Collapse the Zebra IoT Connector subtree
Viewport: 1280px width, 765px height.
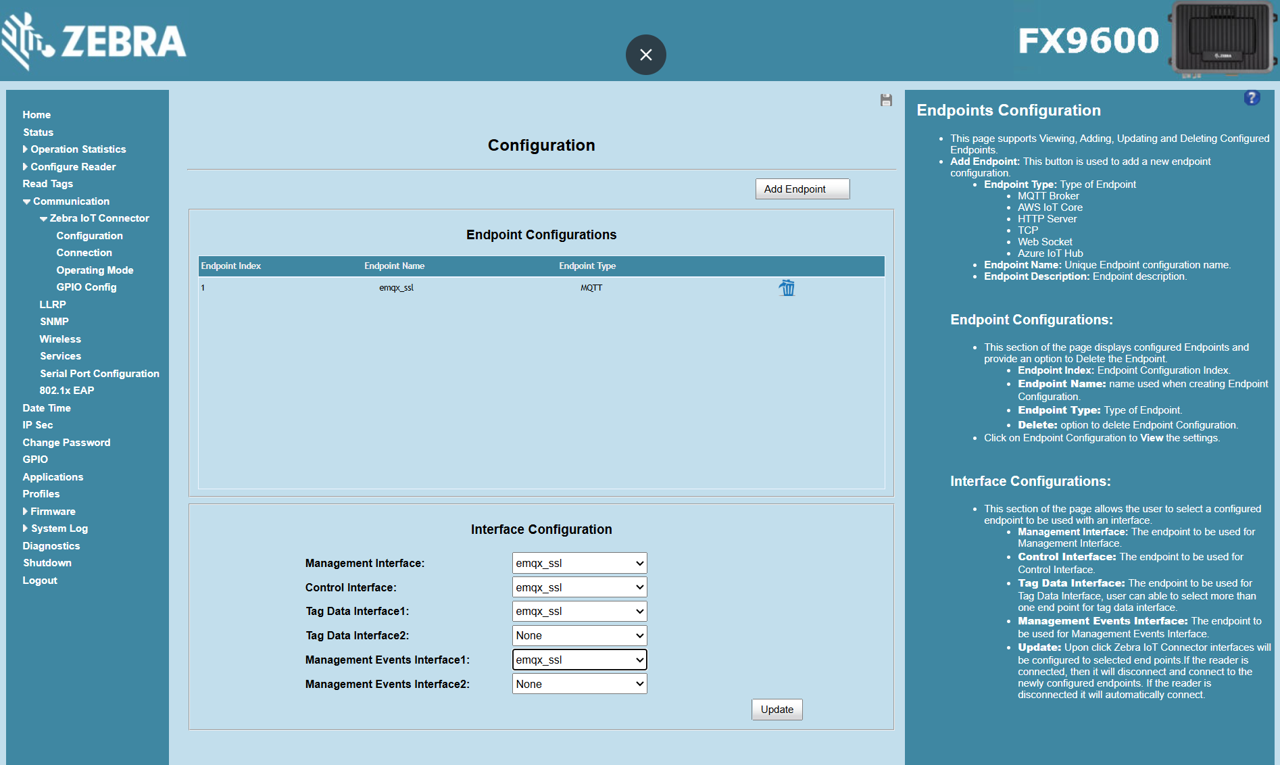tap(43, 218)
